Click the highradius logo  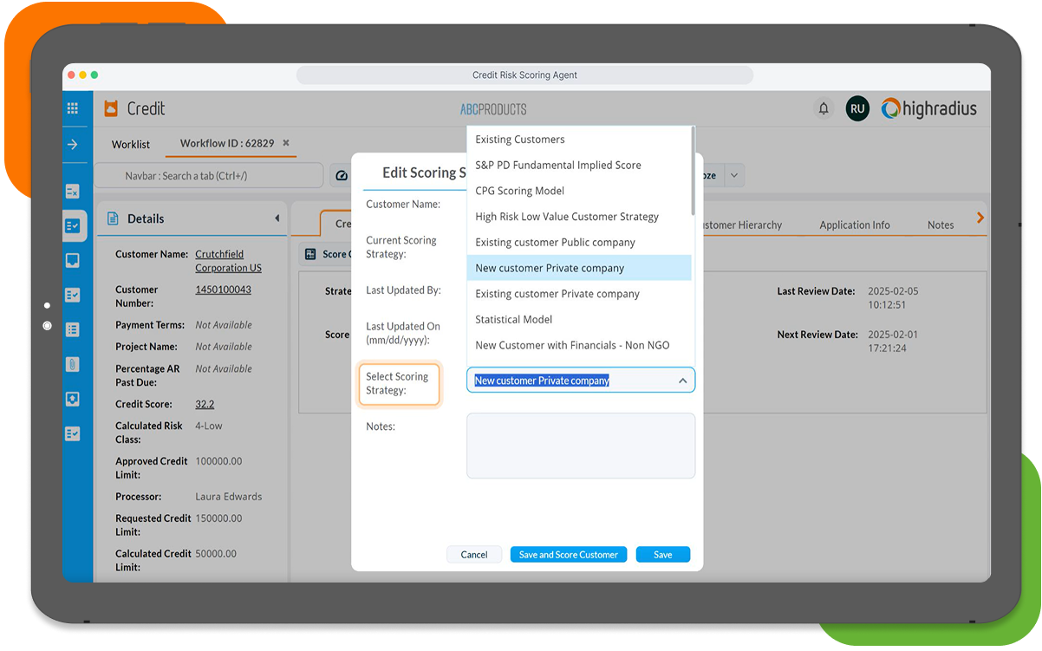(929, 108)
